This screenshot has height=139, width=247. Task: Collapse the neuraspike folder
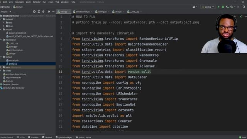point(1,40)
